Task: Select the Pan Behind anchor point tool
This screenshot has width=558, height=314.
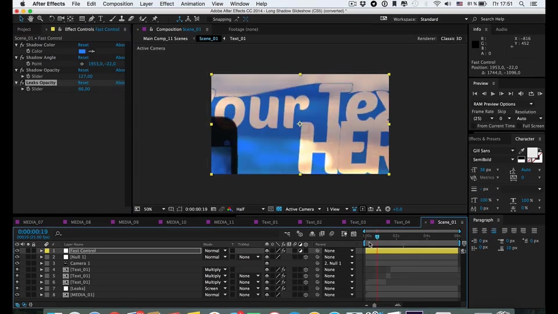Action: (x=70, y=19)
